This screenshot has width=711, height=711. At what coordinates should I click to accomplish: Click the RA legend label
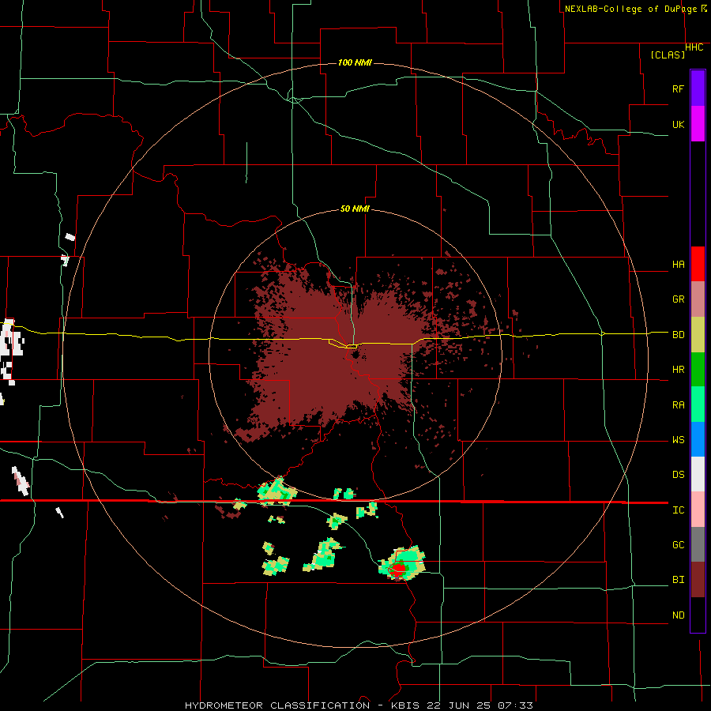679,405
